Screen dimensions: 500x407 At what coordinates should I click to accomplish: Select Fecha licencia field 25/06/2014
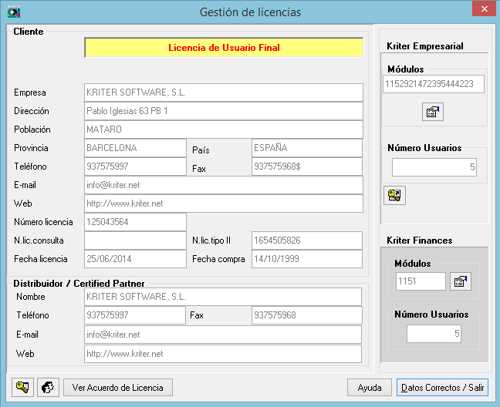tap(135, 259)
